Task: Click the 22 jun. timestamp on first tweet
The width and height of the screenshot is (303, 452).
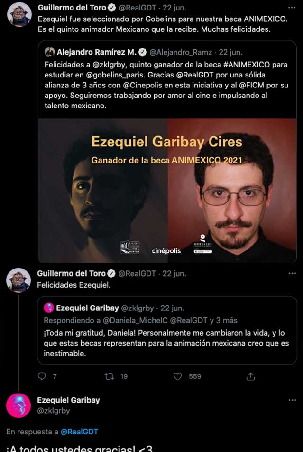Action: (x=176, y=8)
